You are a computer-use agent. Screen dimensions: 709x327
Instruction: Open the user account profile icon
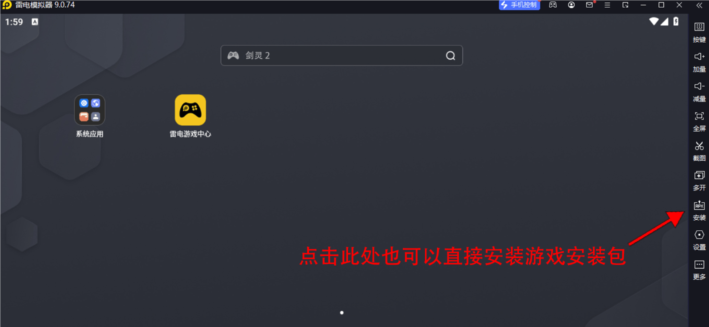coord(571,5)
